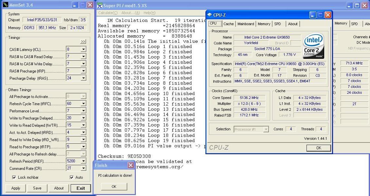370x196 pixels.
Task: Click the Memory frequency 951,1 MHz field
Action: (x=47, y=27)
